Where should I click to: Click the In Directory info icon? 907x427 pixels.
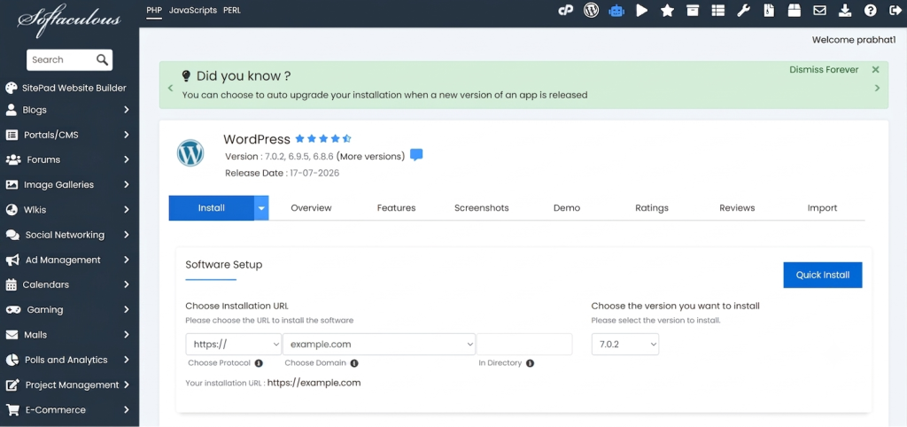click(x=530, y=363)
